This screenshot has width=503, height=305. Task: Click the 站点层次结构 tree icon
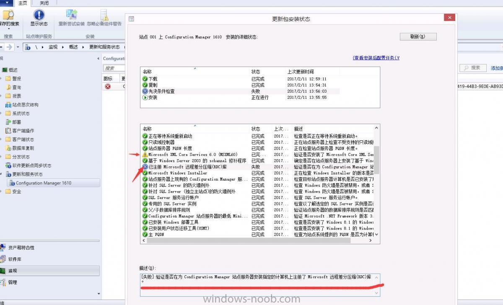8,105
